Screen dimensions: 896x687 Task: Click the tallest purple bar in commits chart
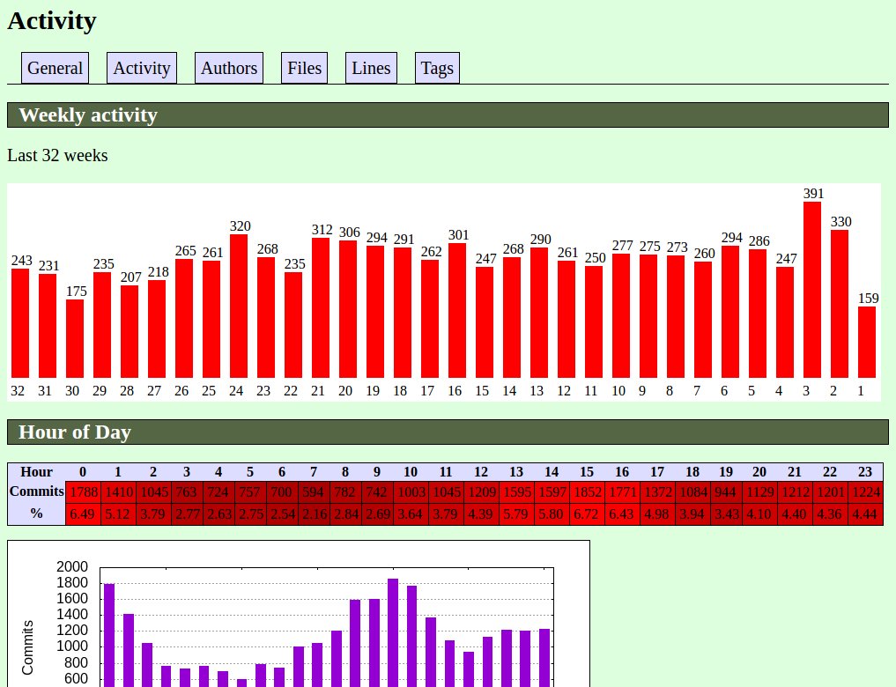tap(393, 632)
